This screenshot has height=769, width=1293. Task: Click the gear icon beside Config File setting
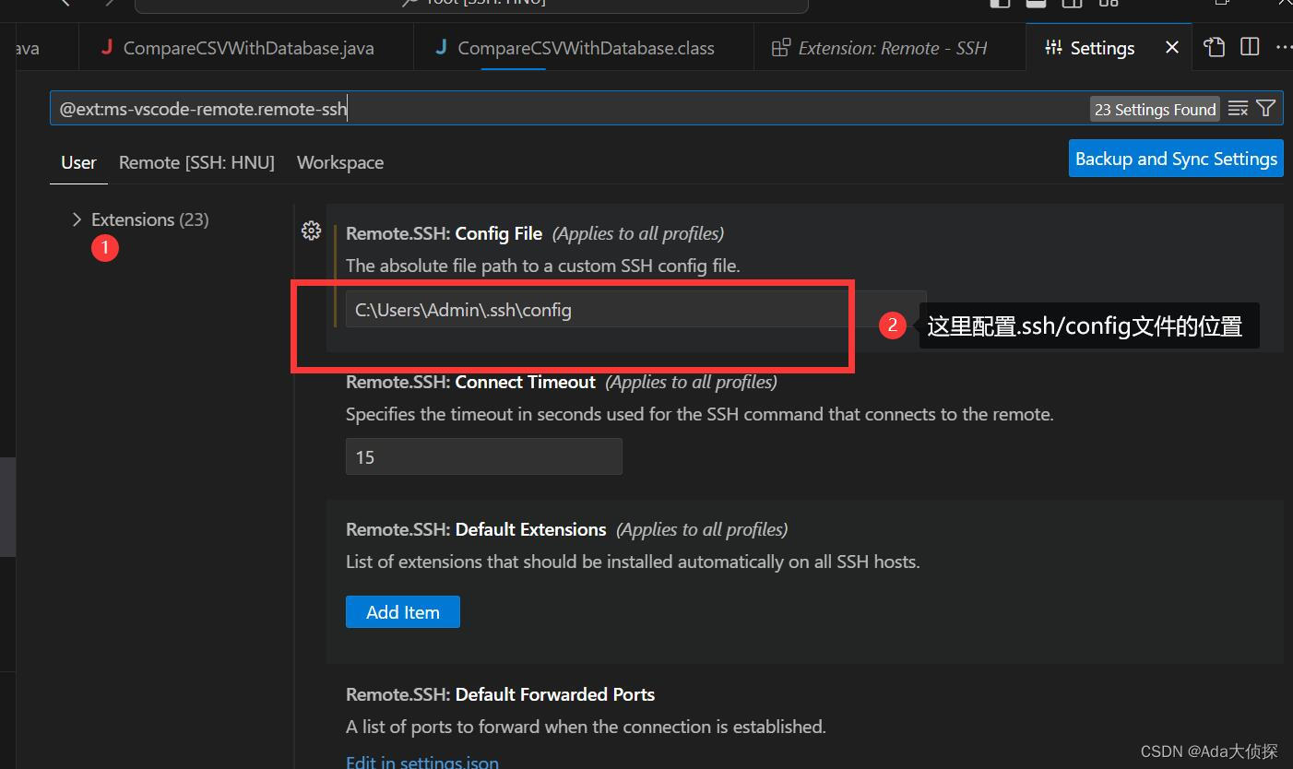point(311,231)
